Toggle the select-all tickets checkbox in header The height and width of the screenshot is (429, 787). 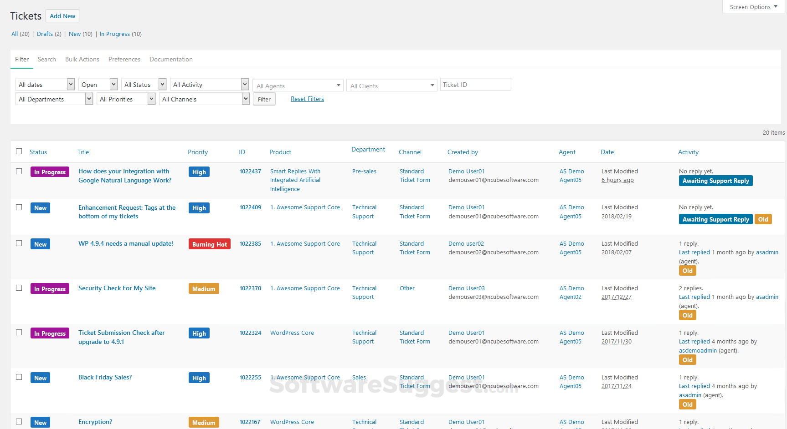[19, 151]
